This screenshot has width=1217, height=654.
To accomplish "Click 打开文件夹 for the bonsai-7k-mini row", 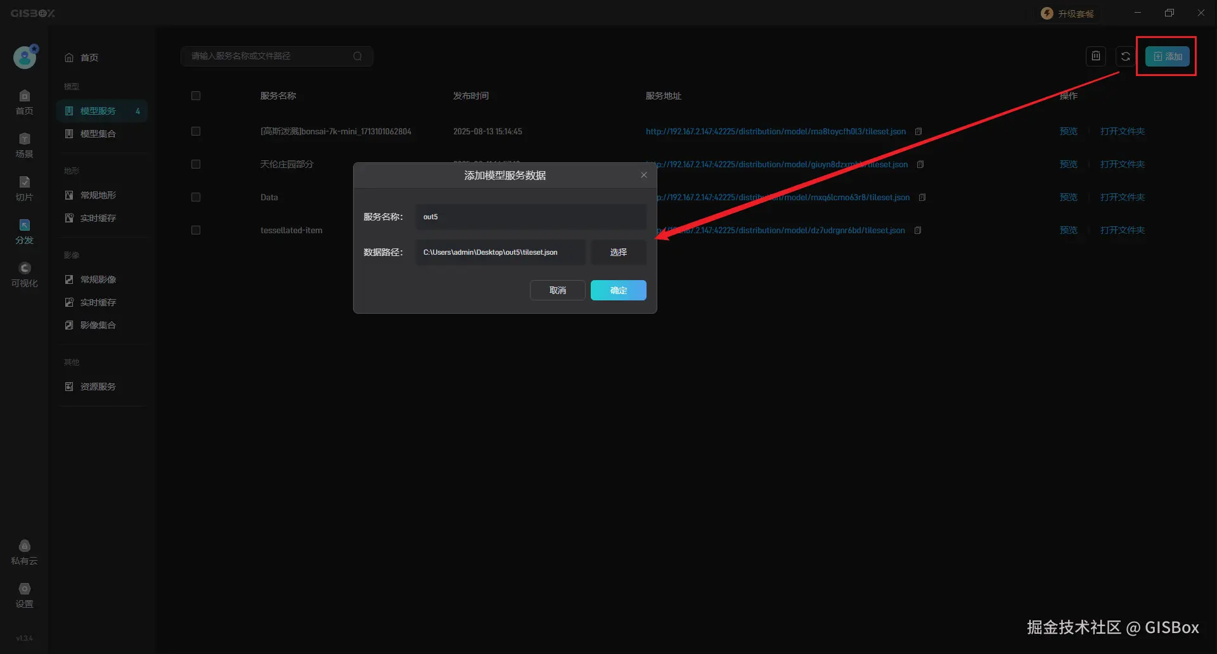I will (x=1123, y=132).
